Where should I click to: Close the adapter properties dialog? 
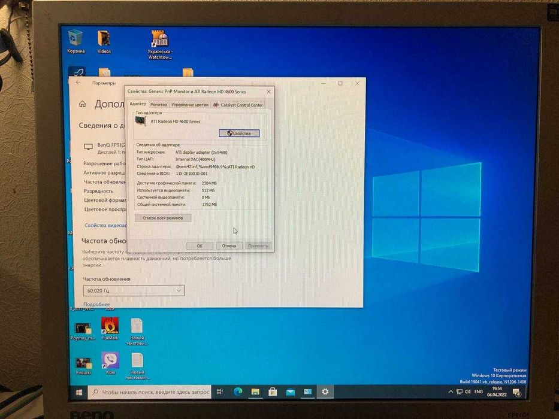click(268, 92)
